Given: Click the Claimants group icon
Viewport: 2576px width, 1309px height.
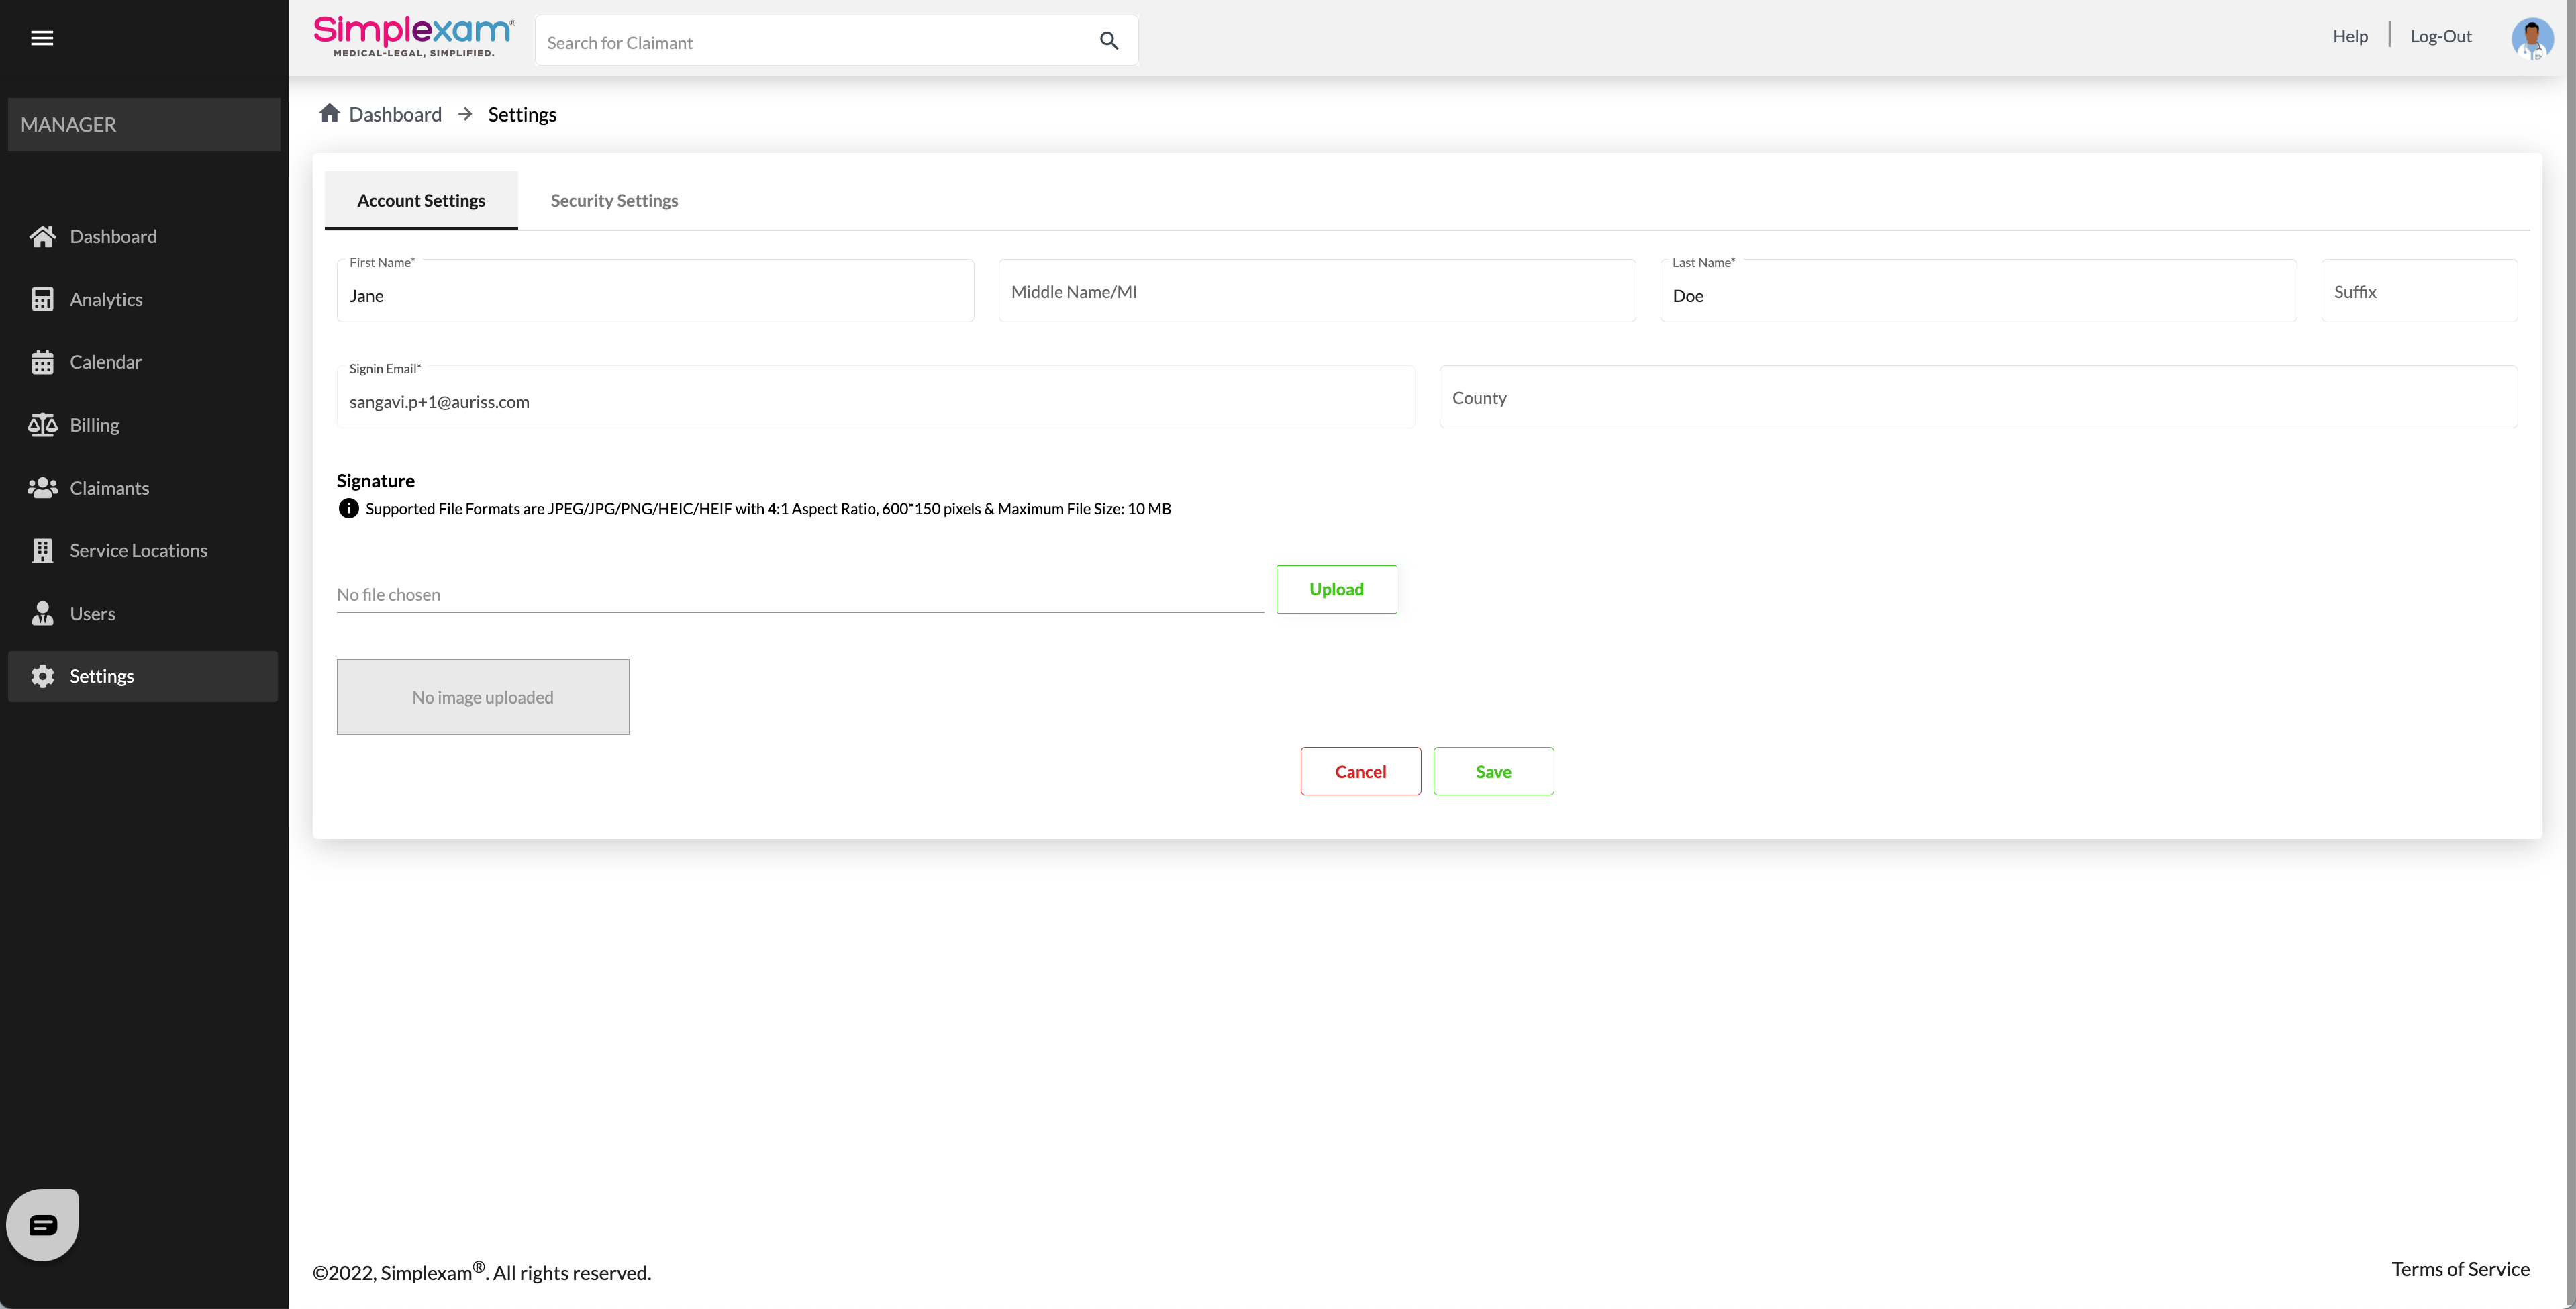Looking at the screenshot, I should pyautogui.click(x=42, y=488).
